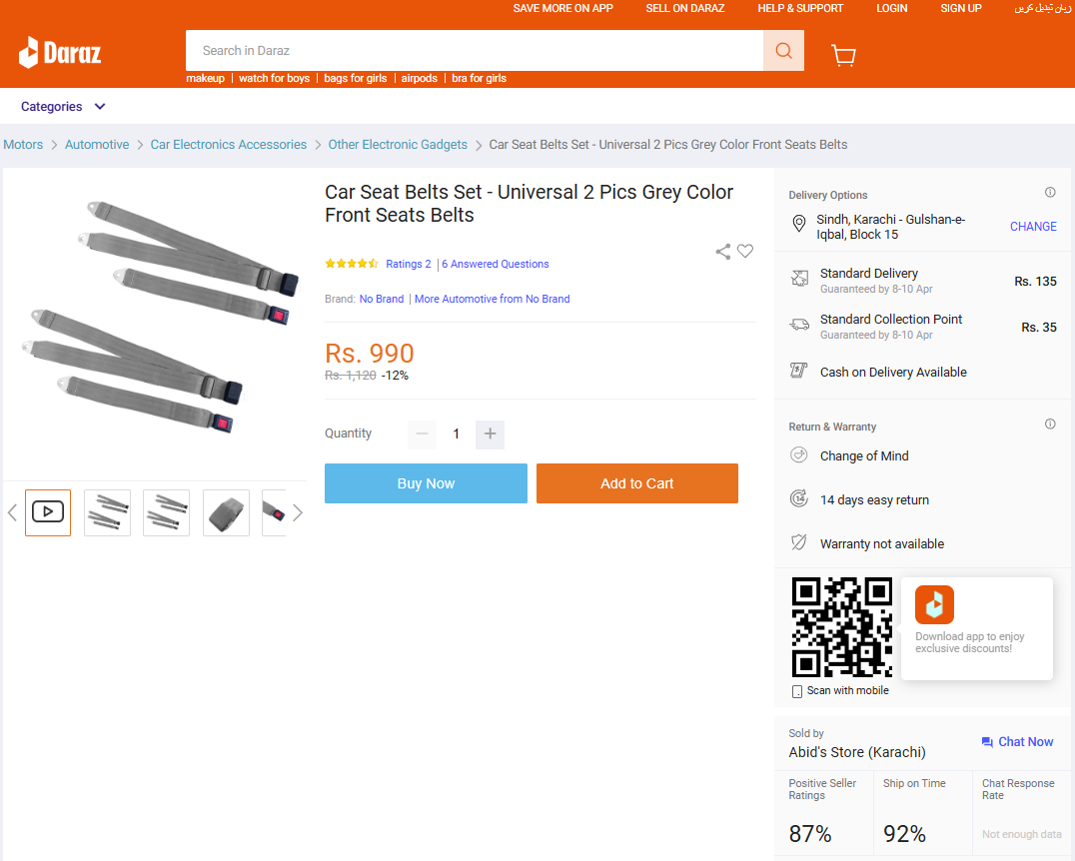Select buckle close-up thumbnail

[x=274, y=512]
